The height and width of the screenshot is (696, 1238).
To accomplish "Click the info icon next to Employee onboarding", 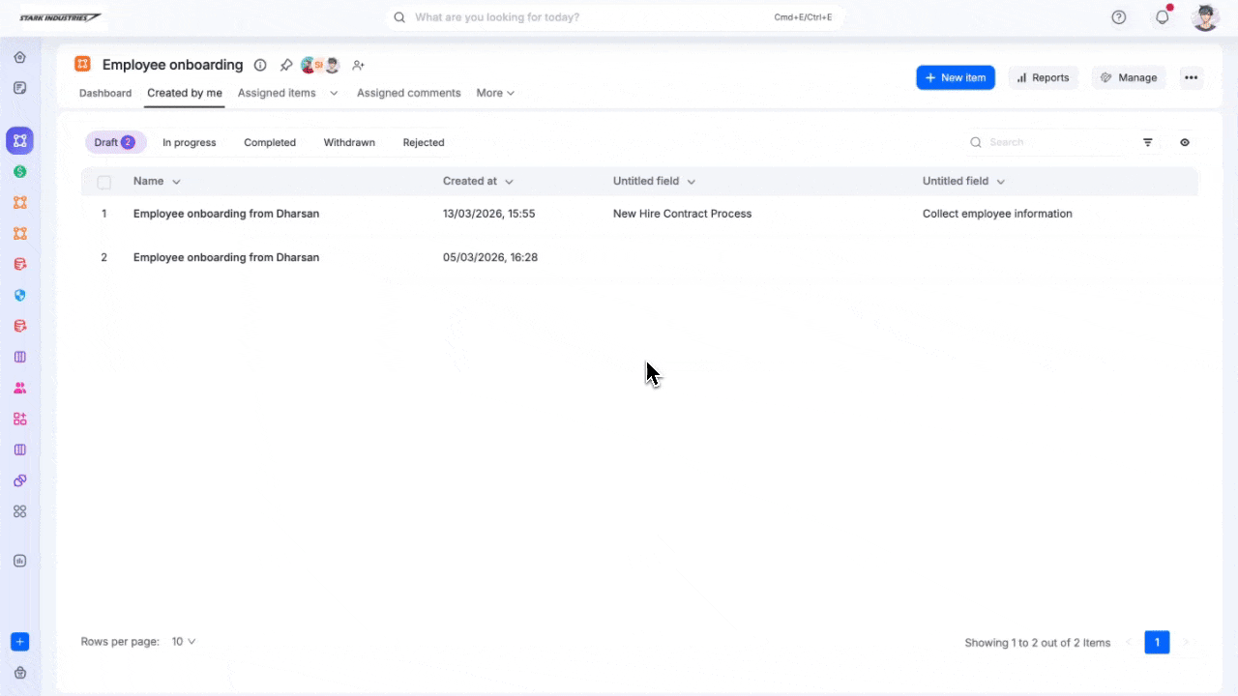I will pyautogui.click(x=260, y=66).
